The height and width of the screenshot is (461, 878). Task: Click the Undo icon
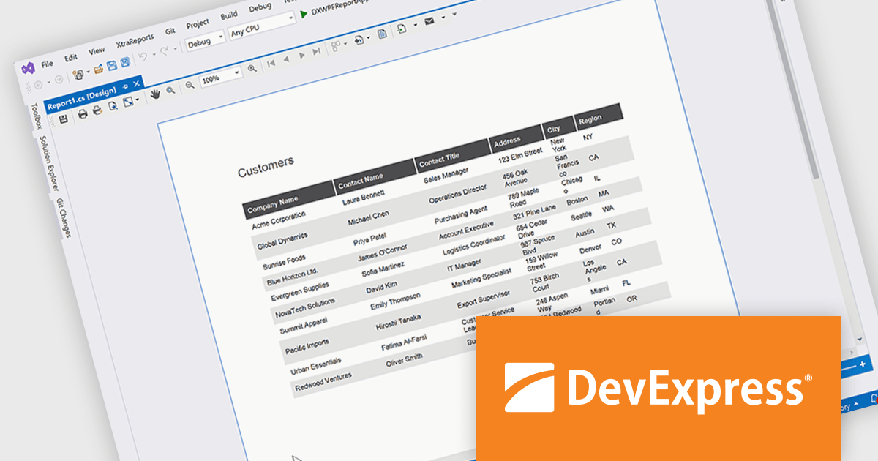click(143, 56)
